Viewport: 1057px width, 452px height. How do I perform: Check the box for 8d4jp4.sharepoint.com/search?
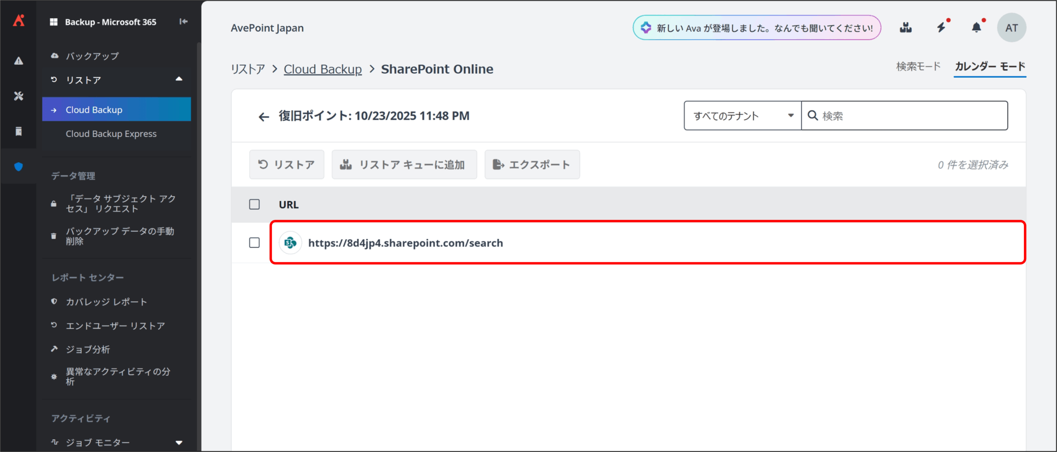254,243
